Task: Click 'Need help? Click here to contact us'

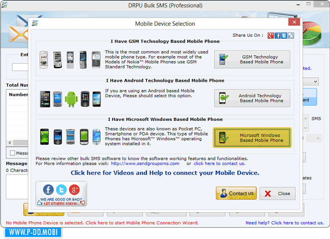Action: 285,223
